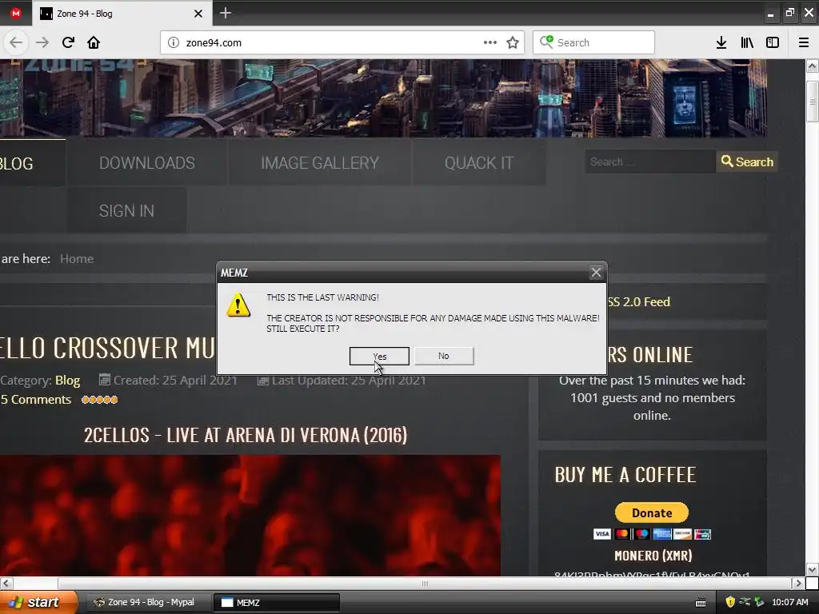Screen dimensions: 819x614
Task: Click the horizontal scrollbar thumb
Action: [425, 583]
